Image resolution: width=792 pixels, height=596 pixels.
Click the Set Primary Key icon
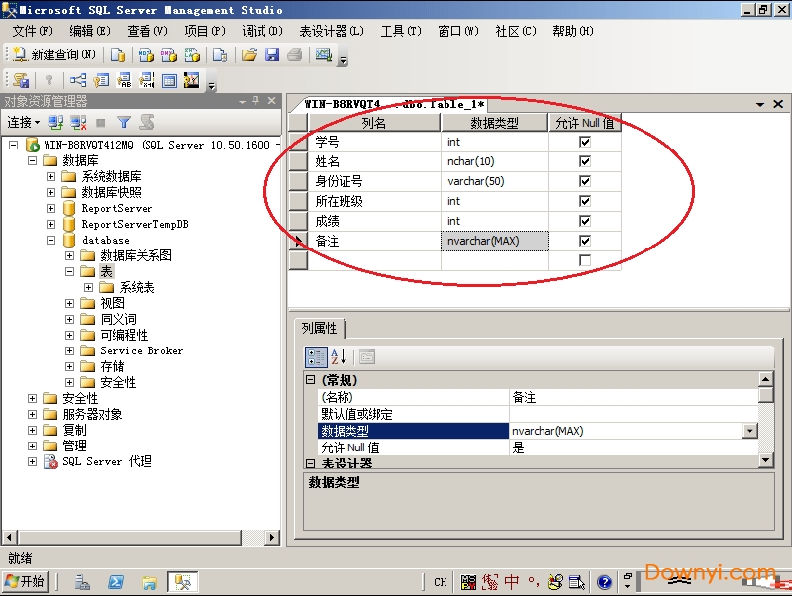[49, 81]
